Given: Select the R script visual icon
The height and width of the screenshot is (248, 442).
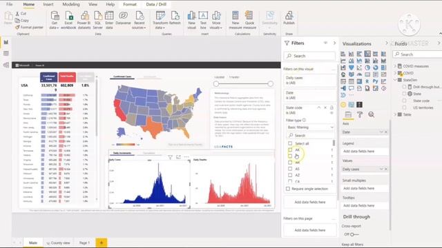Looking at the screenshot, I should point(367,81).
